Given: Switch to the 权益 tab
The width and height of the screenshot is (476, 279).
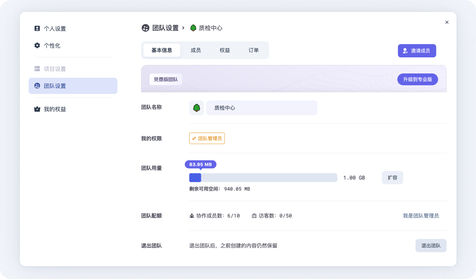Looking at the screenshot, I should tap(225, 50).
